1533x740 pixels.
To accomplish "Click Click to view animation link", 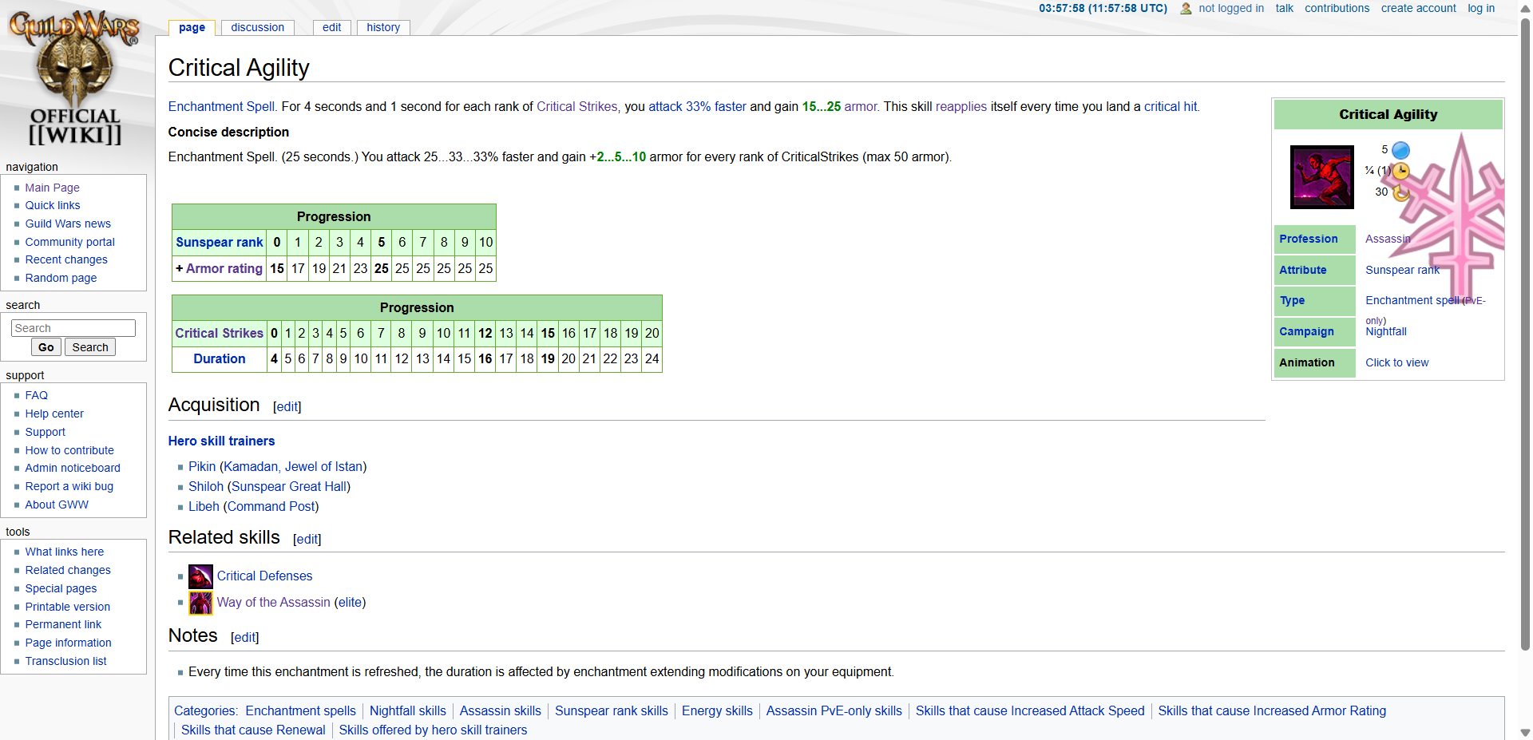I will [1396, 362].
